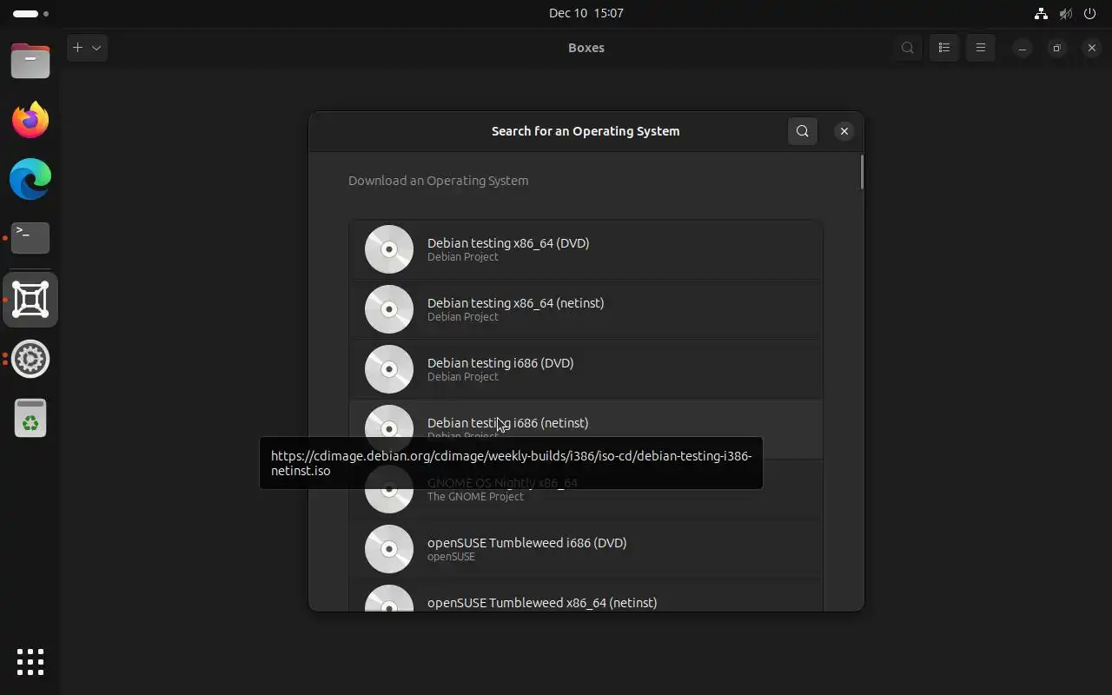Open Terminal from the dock

30,238
